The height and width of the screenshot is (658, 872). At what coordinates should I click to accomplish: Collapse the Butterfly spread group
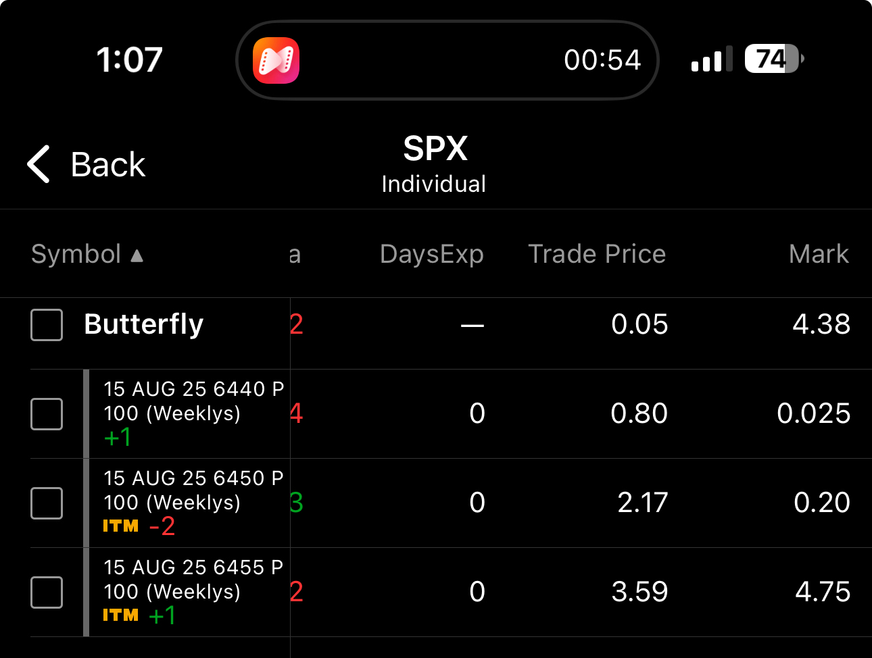point(143,324)
